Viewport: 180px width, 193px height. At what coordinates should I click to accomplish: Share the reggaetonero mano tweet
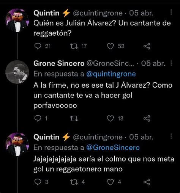147,182
